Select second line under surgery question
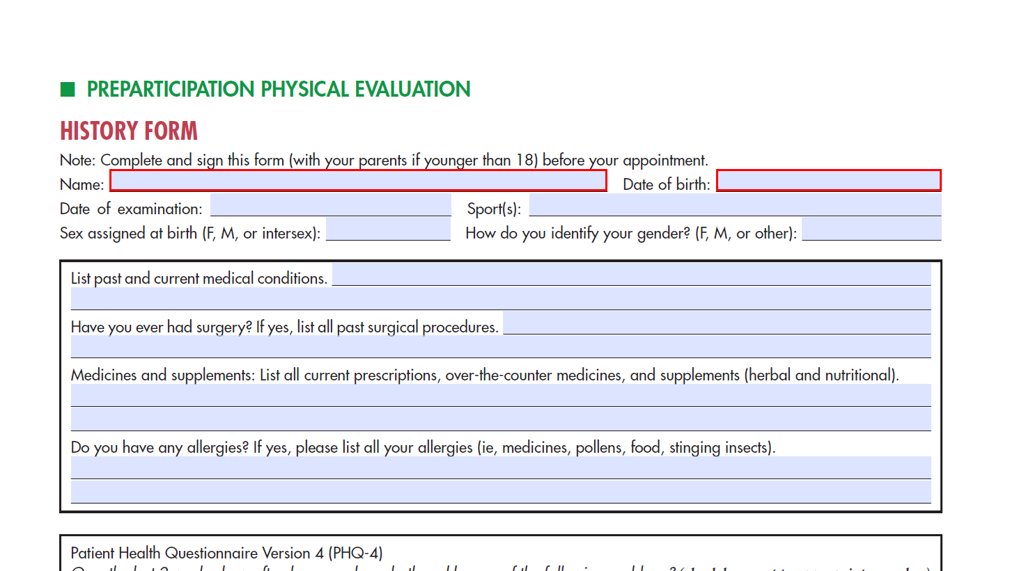This screenshot has height=571, width=1017. tap(500, 347)
